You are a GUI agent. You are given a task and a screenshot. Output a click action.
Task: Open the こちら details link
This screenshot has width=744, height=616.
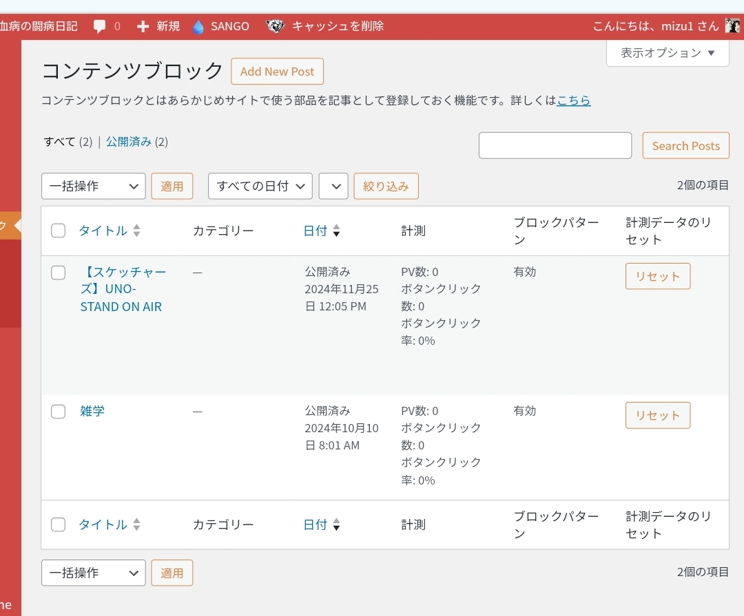pyautogui.click(x=574, y=100)
